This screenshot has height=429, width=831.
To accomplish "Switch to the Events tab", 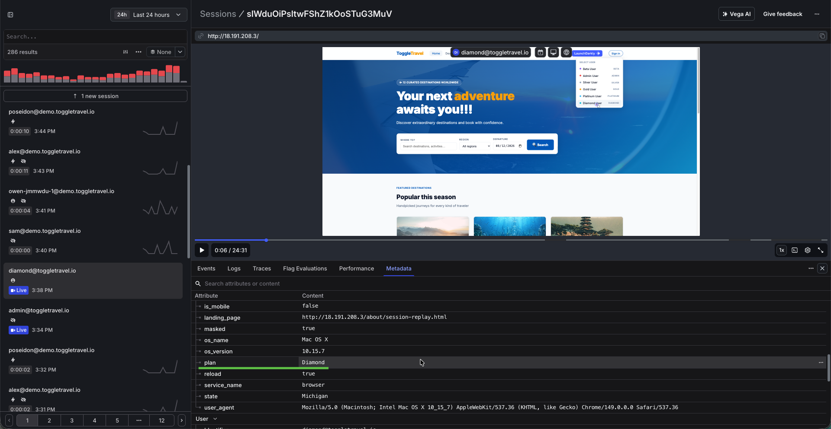I will pyautogui.click(x=206, y=268).
